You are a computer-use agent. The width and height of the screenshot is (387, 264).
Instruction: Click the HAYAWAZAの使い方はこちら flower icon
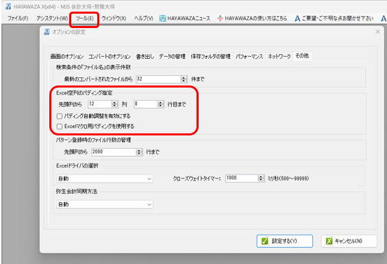click(x=220, y=18)
